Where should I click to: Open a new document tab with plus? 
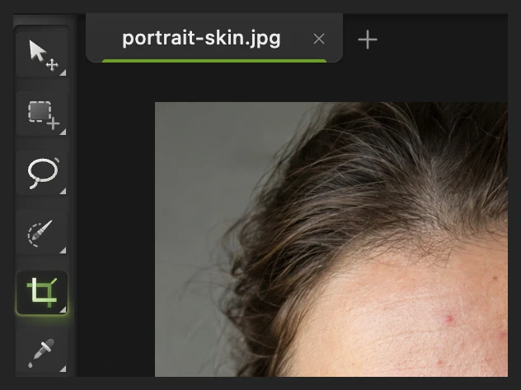[x=368, y=39]
